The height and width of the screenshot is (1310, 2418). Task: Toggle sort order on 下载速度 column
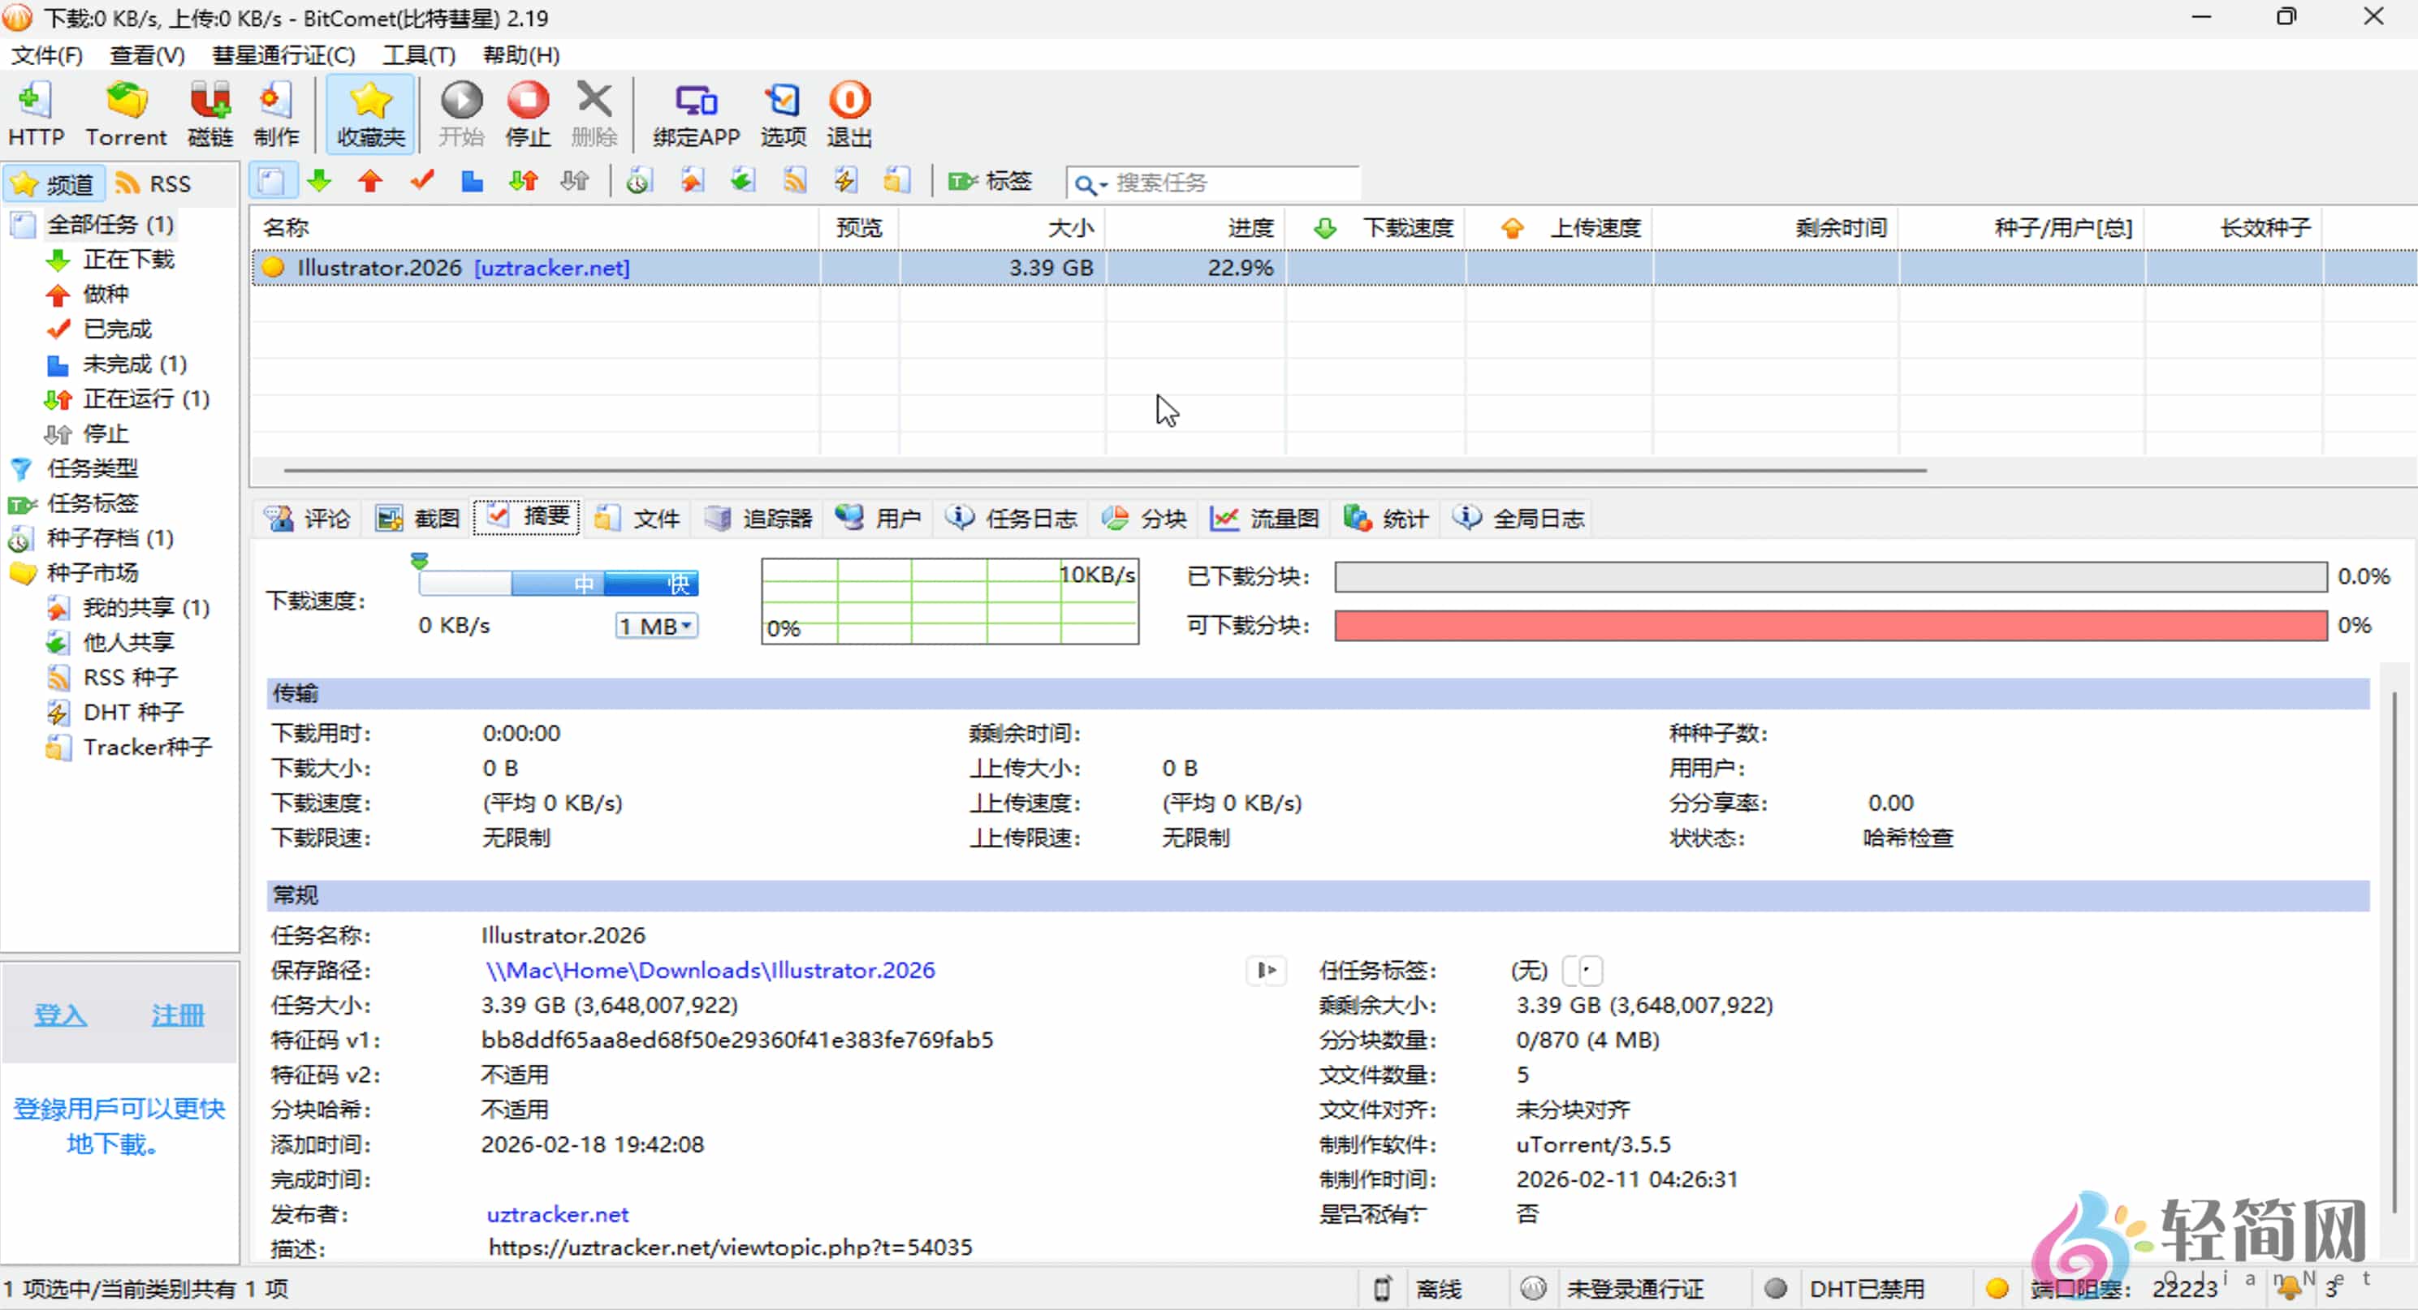pos(1408,227)
